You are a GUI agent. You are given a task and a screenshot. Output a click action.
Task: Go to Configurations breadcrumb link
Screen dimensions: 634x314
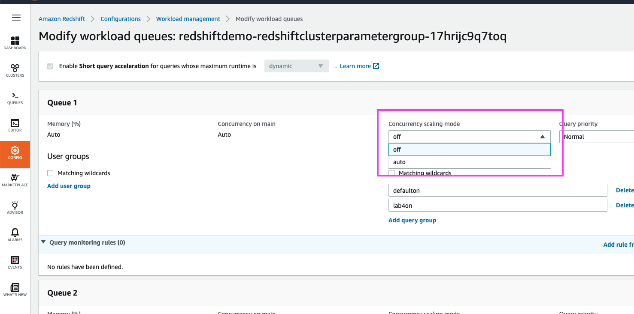(121, 19)
